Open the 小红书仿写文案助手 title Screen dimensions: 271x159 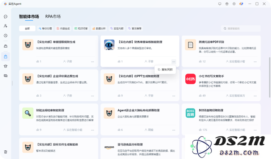(211, 76)
